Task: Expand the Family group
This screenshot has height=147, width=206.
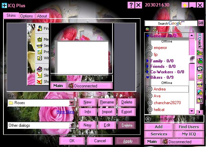Action: click(x=148, y=61)
